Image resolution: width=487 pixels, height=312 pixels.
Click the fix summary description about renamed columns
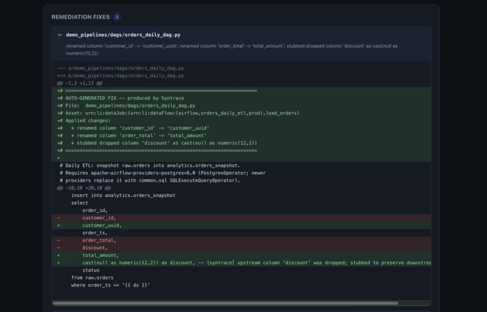(231, 49)
